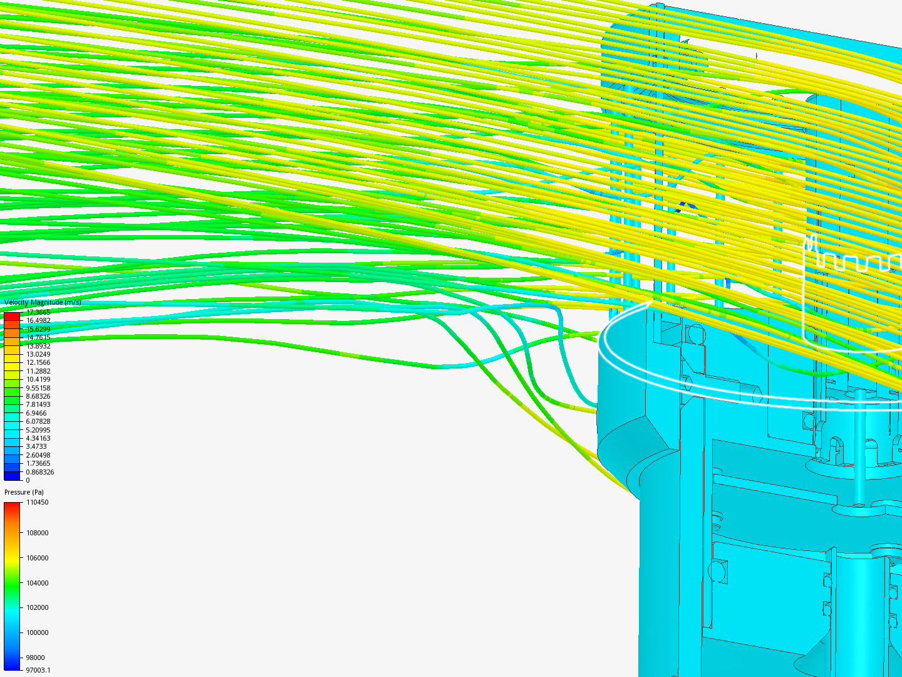
Task: Select the velocity legend value 17.3665
Action: pyautogui.click(x=38, y=312)
